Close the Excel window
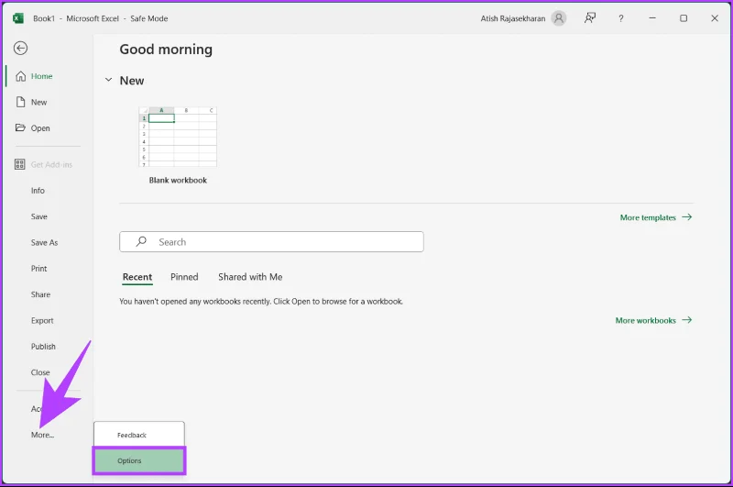The image size is (733, 487). click(715, 18)
